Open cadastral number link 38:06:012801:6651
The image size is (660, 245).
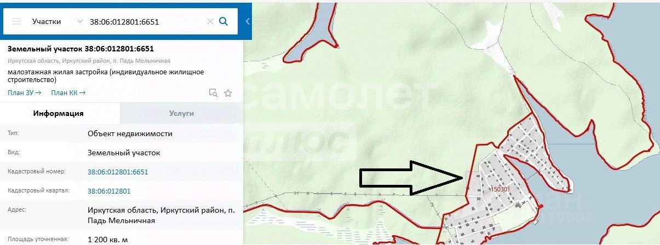click(118, 172)
